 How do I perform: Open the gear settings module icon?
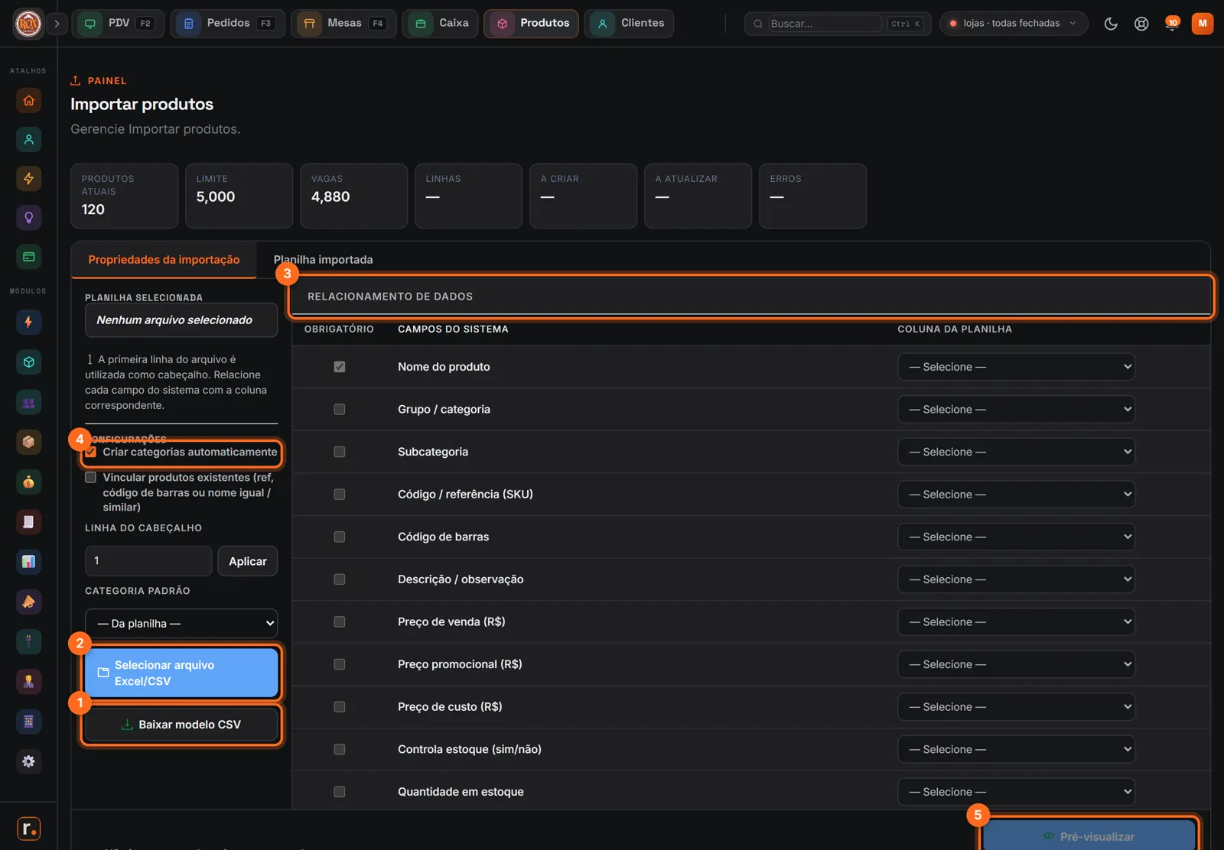click(28, 761)
